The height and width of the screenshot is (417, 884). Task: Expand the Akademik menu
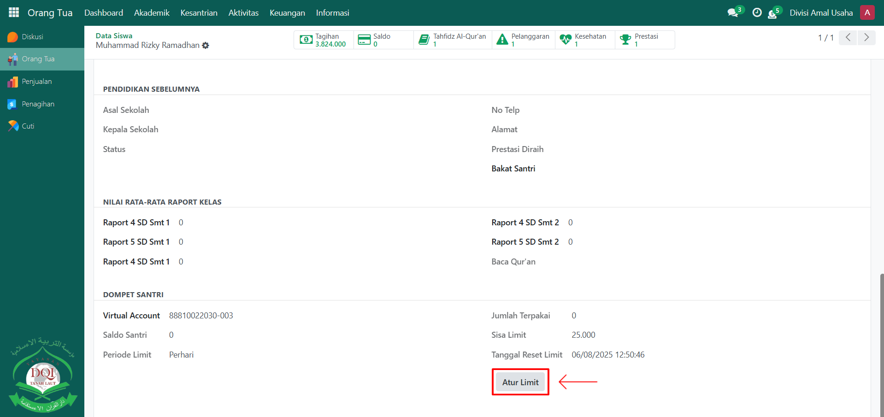[x=152, y=13]
